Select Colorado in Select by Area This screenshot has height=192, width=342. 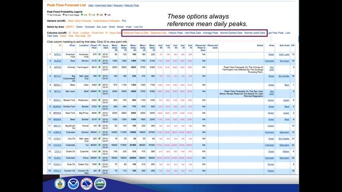pyautogui.click(x=90, y=27)
